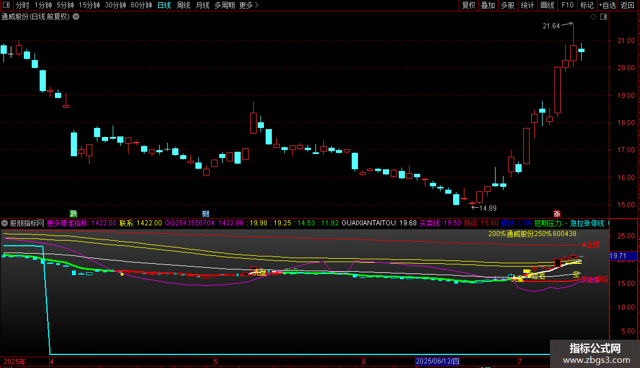Image resolution: width=640 pixels, height=368 pixels.
Task: Click the ★止损 stop-loss marker
Action: (x=591, y=245)
